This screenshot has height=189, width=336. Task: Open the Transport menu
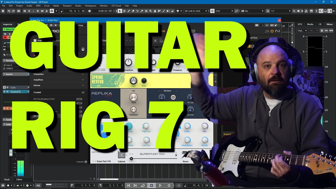(x=67, y=6)
